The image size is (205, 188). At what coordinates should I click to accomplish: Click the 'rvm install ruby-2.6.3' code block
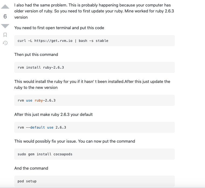94,68
